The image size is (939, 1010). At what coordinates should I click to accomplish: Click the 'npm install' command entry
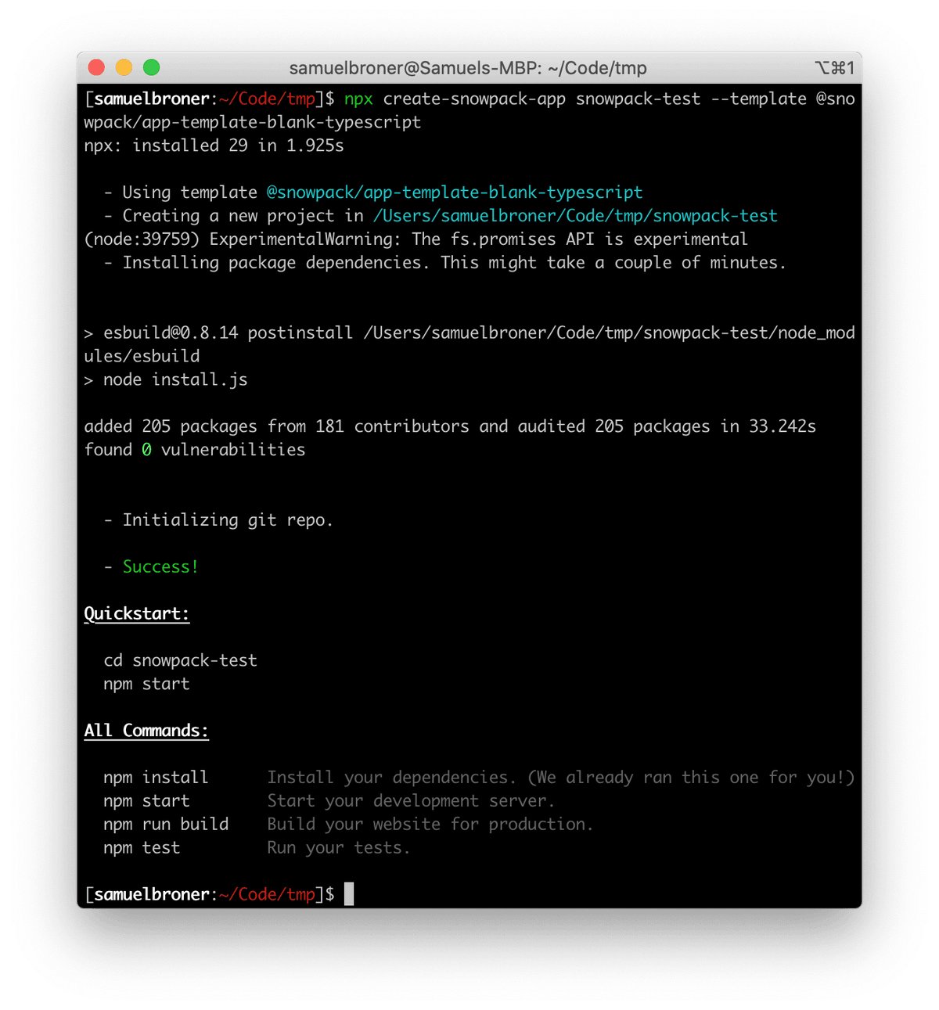(x=156, y=778)
